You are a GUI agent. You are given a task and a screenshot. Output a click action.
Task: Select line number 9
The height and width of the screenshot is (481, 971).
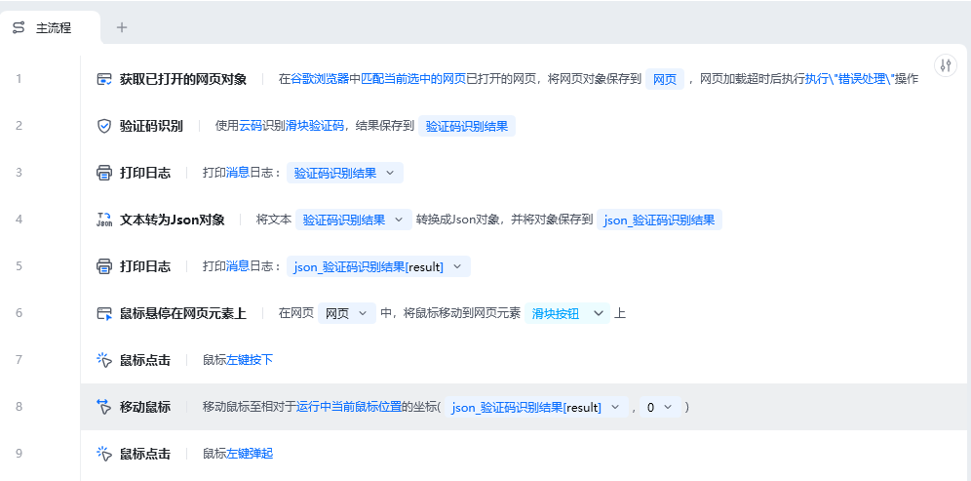pyautogui.click(x=19, y=454)
